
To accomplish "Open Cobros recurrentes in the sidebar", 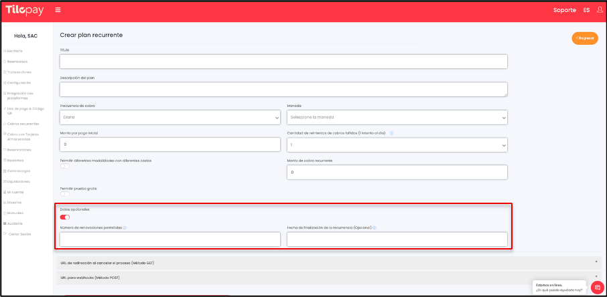I will point(23,124).
